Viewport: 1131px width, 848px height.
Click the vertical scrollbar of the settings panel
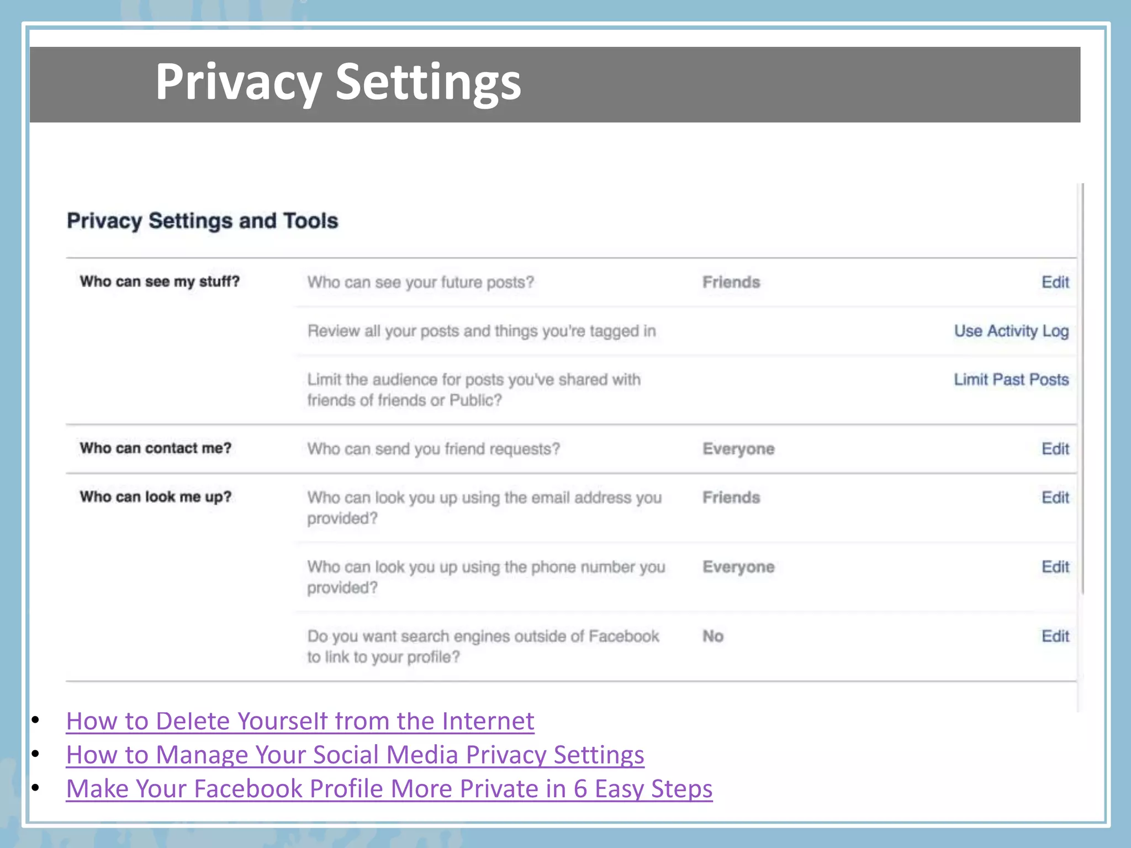(1082, 389)
